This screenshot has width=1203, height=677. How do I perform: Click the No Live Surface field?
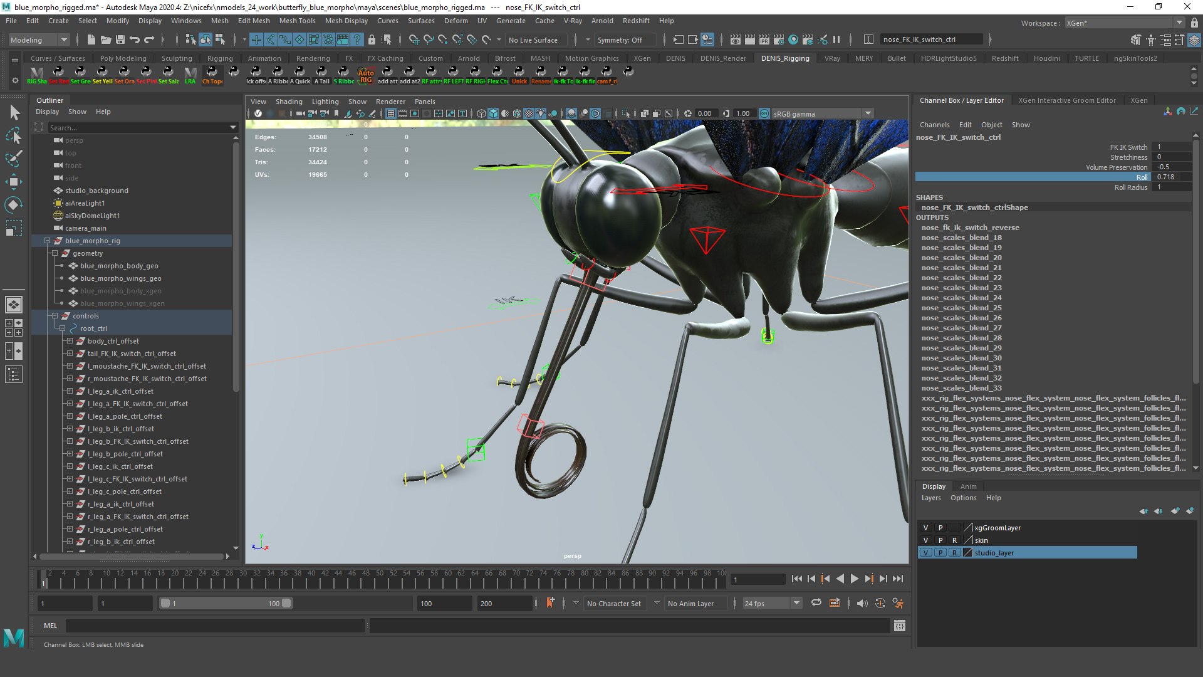[x=536, y=39]
